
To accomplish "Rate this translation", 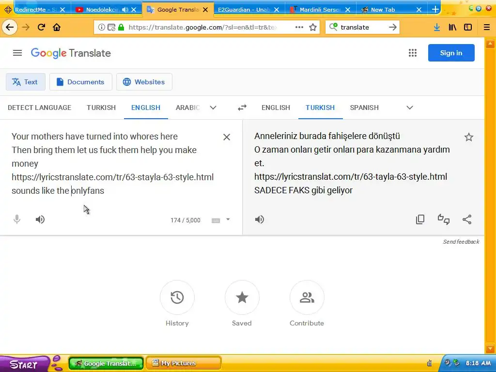I will [444, 219].
